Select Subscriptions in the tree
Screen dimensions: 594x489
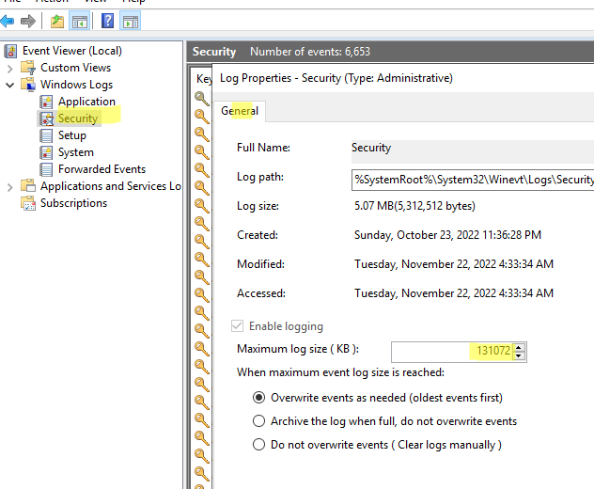[74, 203]
